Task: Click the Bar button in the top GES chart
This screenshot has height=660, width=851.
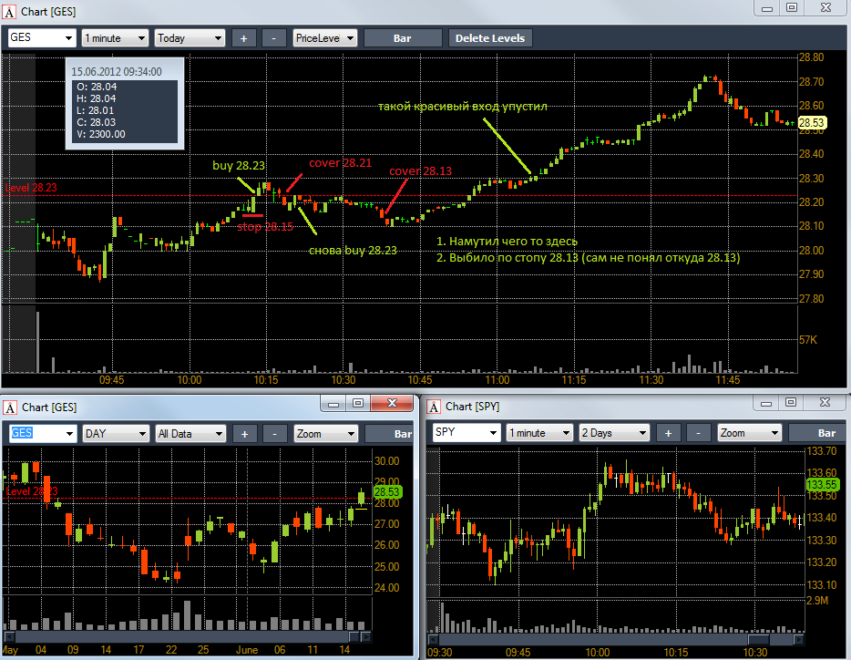Action: click(x=402, y=38)
